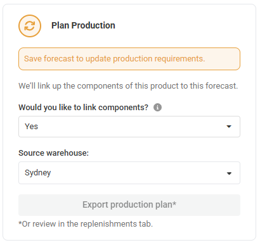Click the "Or review in the replenishments tab" footnote
The width and height of the screenshot is (260, 245).
point(86,224)
